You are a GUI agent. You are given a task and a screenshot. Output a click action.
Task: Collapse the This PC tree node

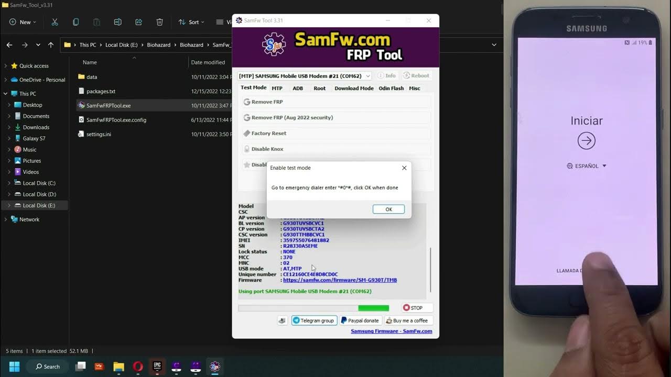click(5, 94)
